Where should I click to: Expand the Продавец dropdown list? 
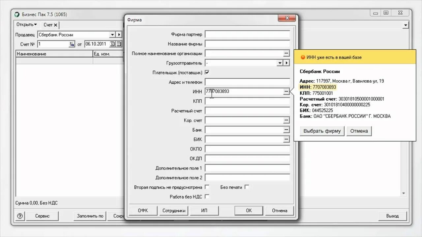pos(112,35)
